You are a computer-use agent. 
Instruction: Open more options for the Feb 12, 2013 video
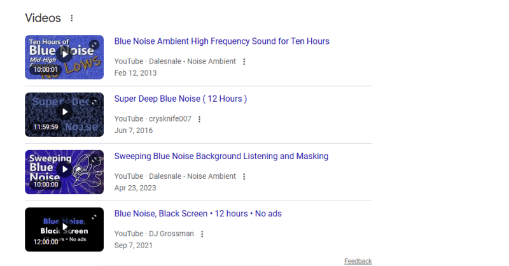(x=244, y=62)
